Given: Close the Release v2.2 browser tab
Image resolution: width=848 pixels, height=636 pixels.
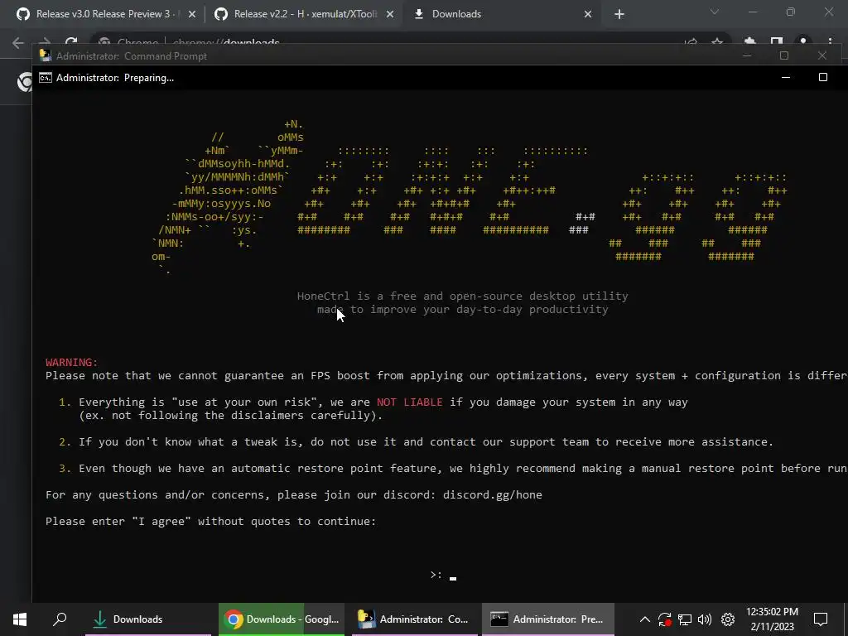Looking at the screenshot, I should coord(390,15).
